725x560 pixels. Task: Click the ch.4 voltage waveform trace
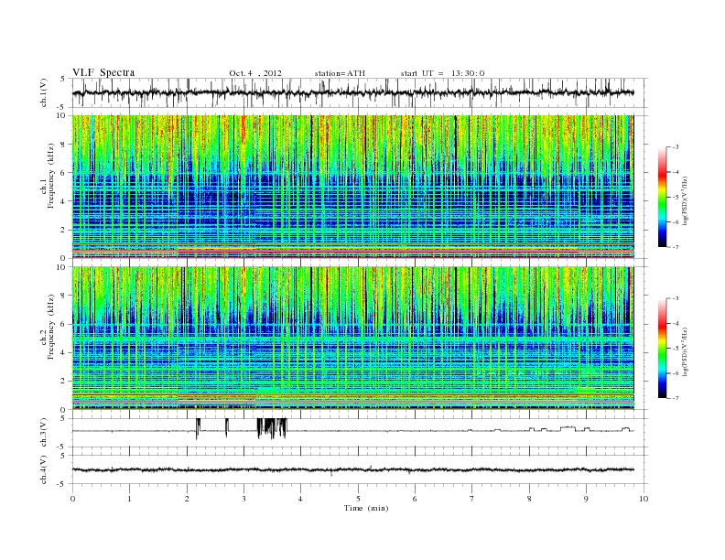pos(352,470)
